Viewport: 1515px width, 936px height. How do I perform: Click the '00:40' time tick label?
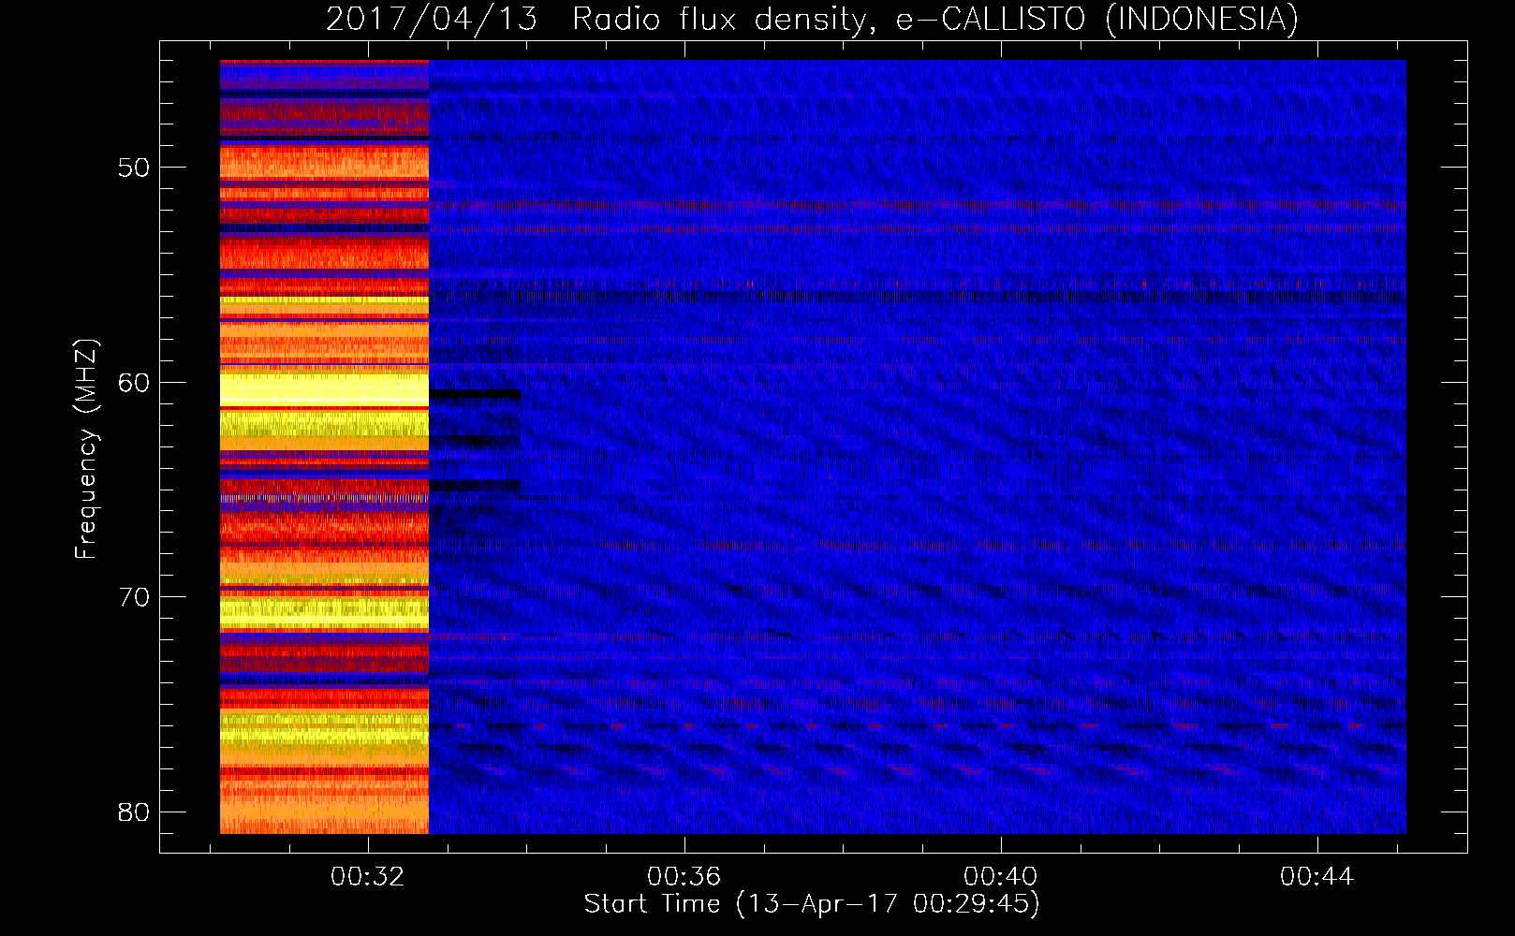tap(1001, 876)
